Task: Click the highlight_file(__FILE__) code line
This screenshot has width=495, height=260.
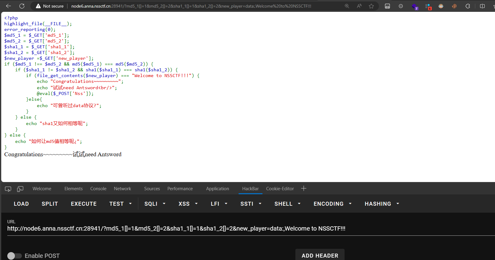Action: point(38,24)
